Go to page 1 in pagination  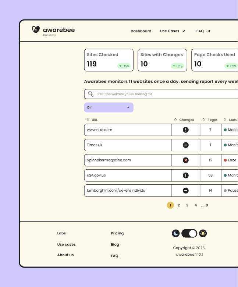pyautogui.click(x=170, y=205)
